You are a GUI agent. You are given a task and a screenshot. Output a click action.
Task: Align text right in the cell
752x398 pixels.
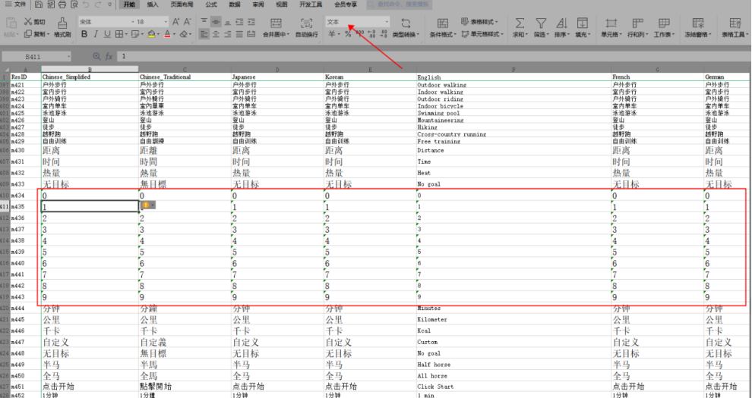point(227,34)
